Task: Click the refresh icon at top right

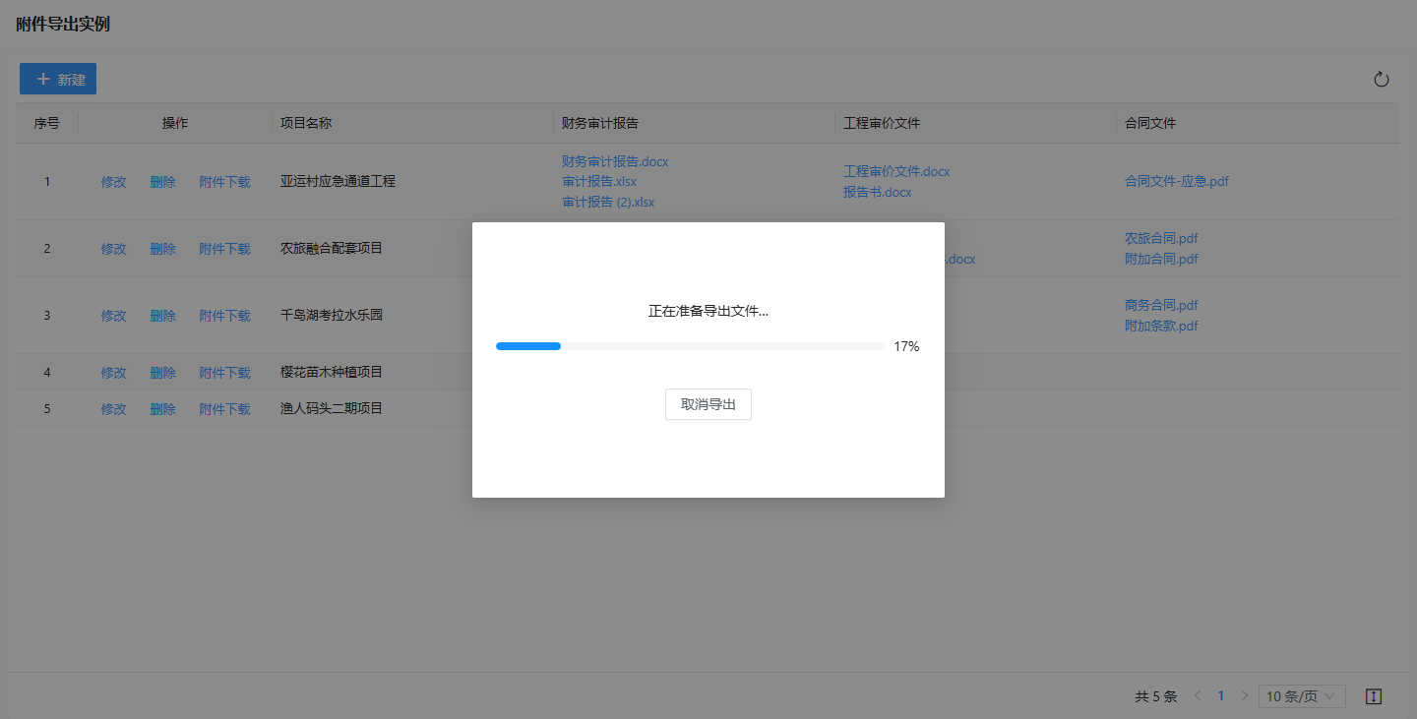Action: [1381, 80]
